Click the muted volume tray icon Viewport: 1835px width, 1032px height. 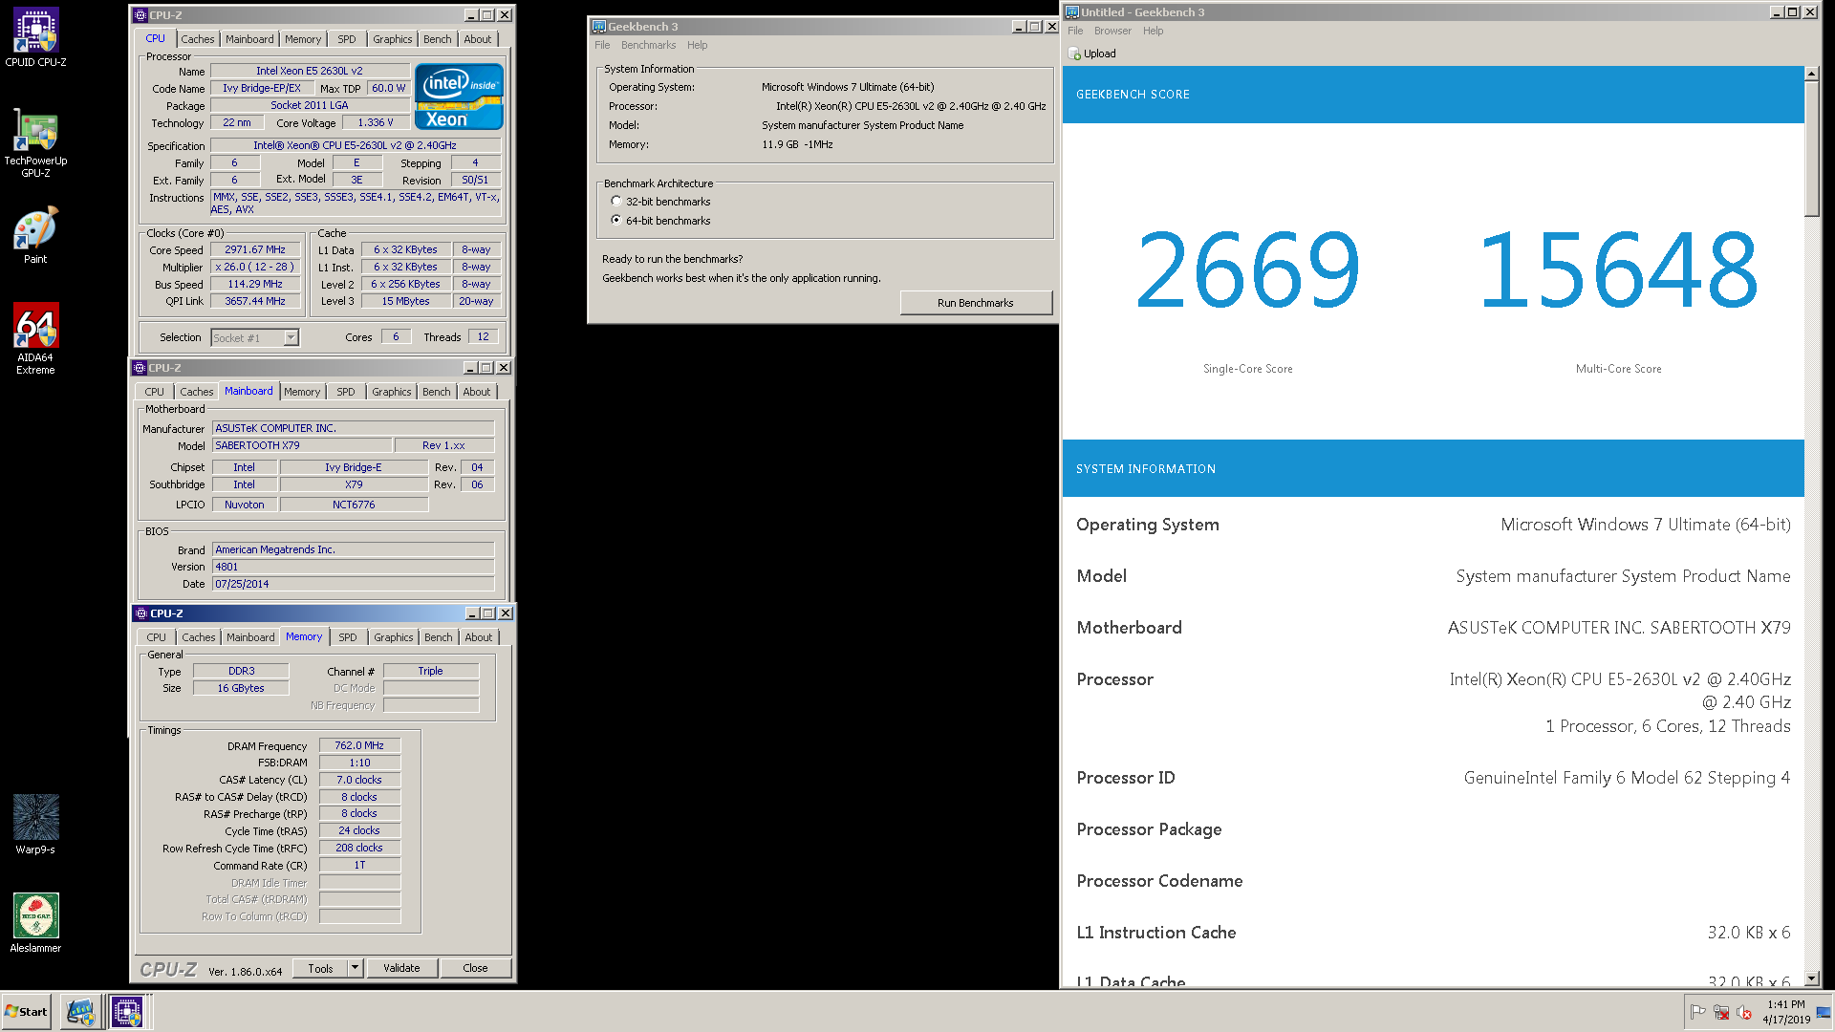click(1744, 1012)
